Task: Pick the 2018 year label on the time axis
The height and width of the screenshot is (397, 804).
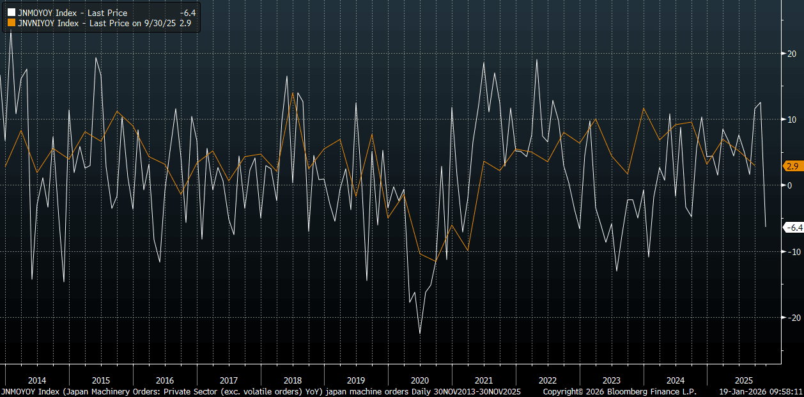Action: (x=293, y=379)
